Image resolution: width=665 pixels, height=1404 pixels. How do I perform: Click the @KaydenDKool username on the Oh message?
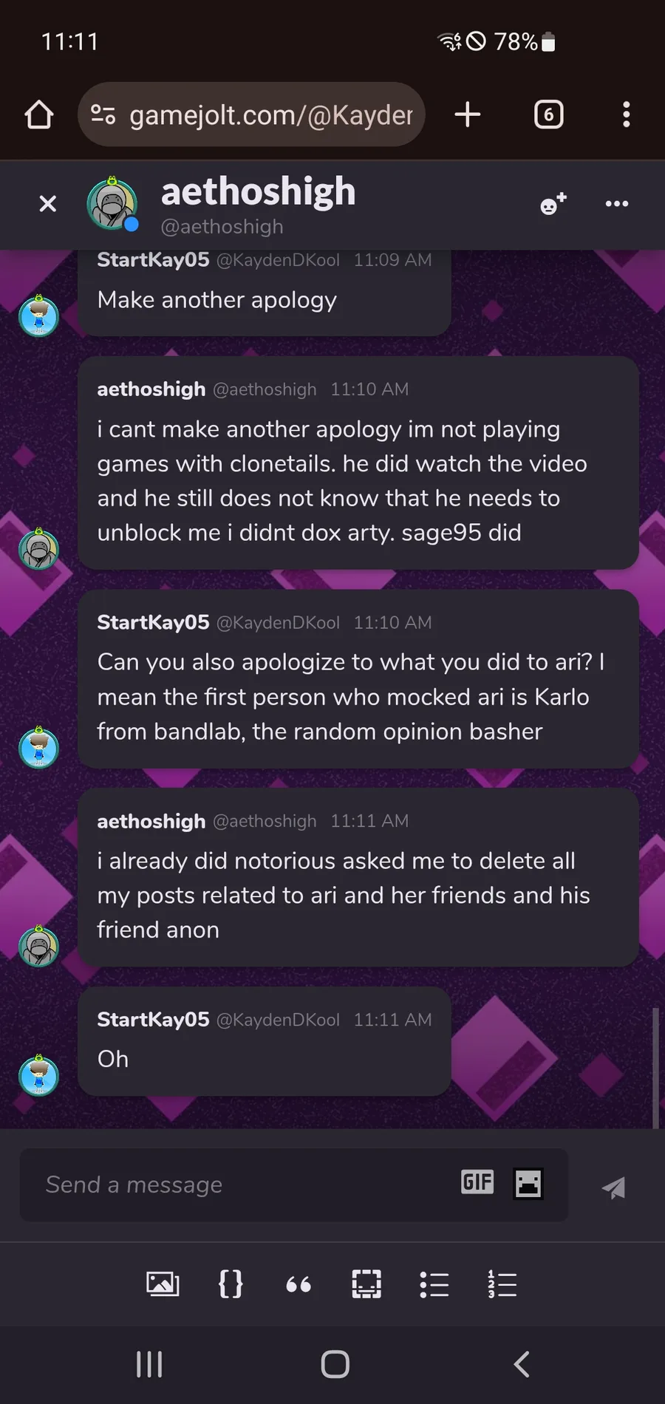(x=278, y=1020)
